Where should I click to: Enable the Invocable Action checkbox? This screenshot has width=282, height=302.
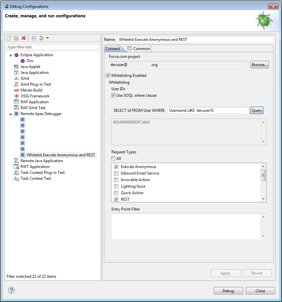[116, 180]
